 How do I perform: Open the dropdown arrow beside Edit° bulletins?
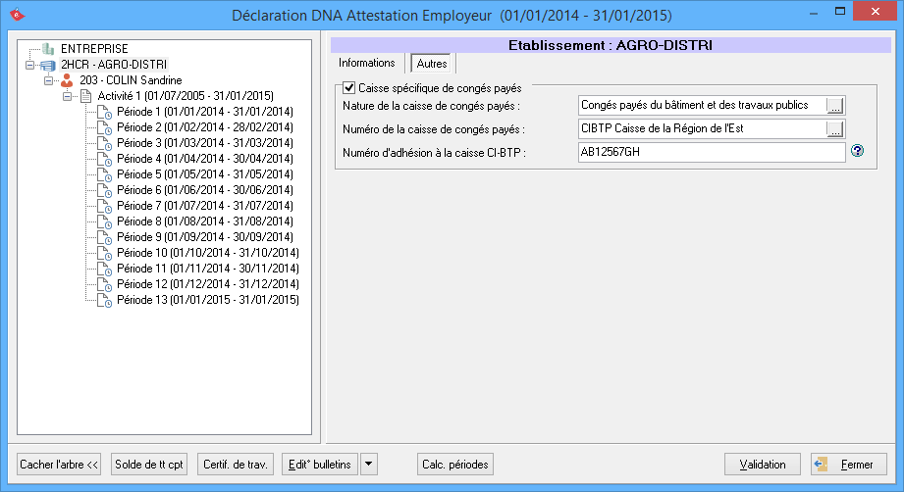pos(368,465)
